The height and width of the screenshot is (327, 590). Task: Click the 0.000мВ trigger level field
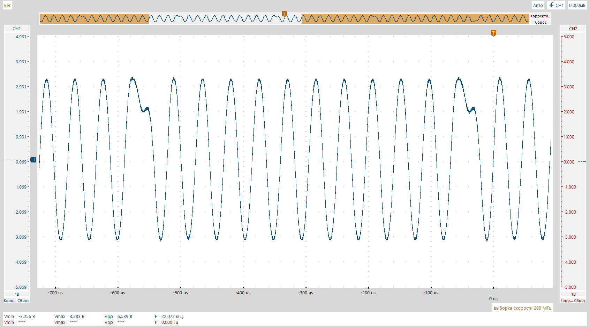pyautogui.click(x=577, y=5)
